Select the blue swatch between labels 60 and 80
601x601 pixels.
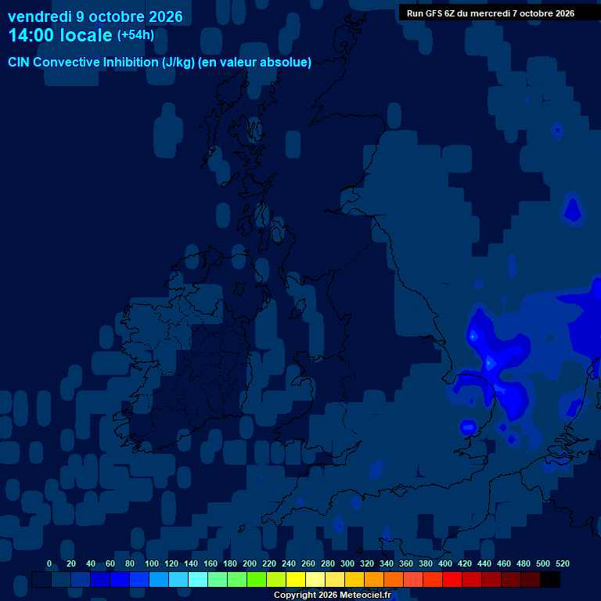120,579
